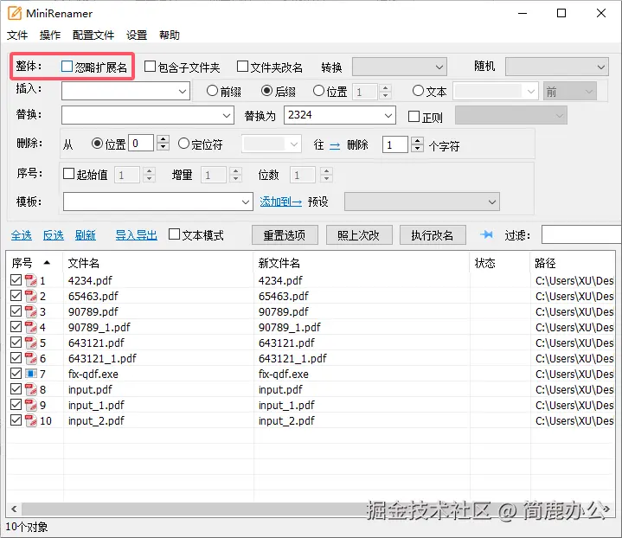
Task: Select the 后缀 radio button
Action: coord(267,91)
